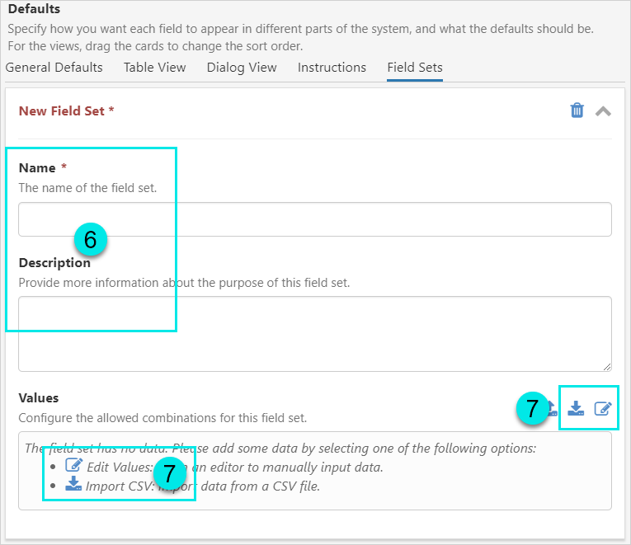The width and height of the screenshot is (631, 545).
Task: Grab the Description box resize handle
Action: coord(607,366)
